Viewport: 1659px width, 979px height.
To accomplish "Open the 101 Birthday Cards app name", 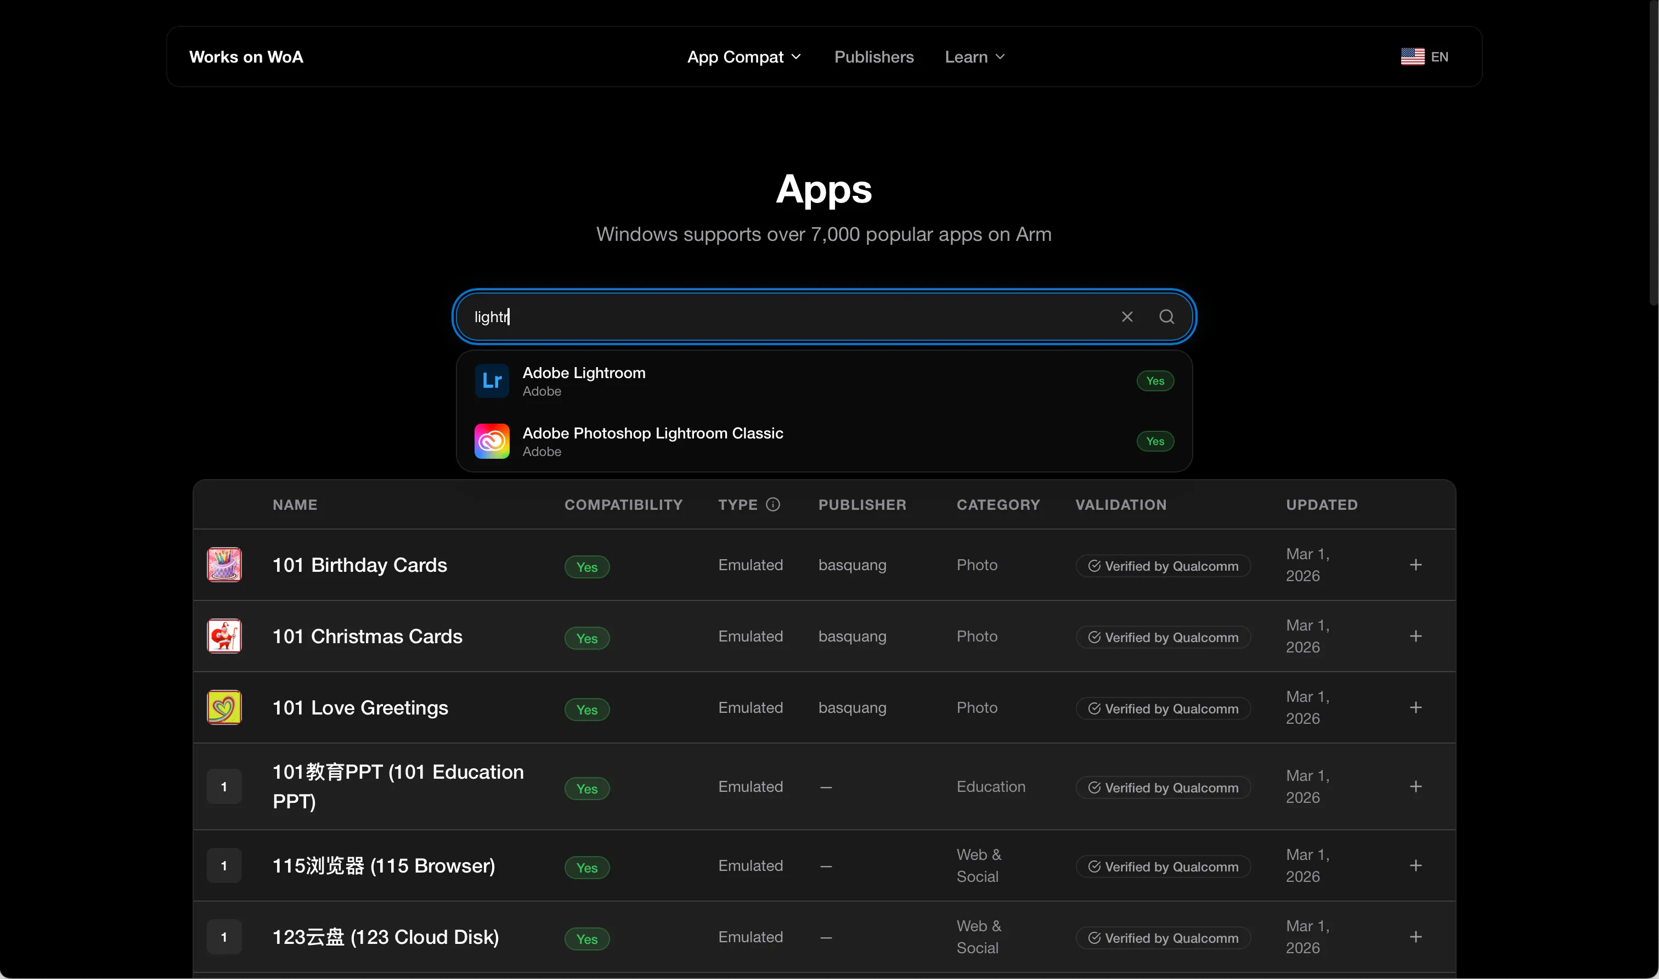I will pos(360,565).
